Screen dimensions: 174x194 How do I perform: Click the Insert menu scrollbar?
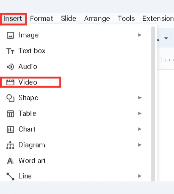coord(153,104)
